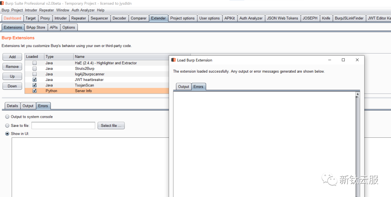Move extension Up in the list
The image size is (391, 197).
click(x=12, y=76)
